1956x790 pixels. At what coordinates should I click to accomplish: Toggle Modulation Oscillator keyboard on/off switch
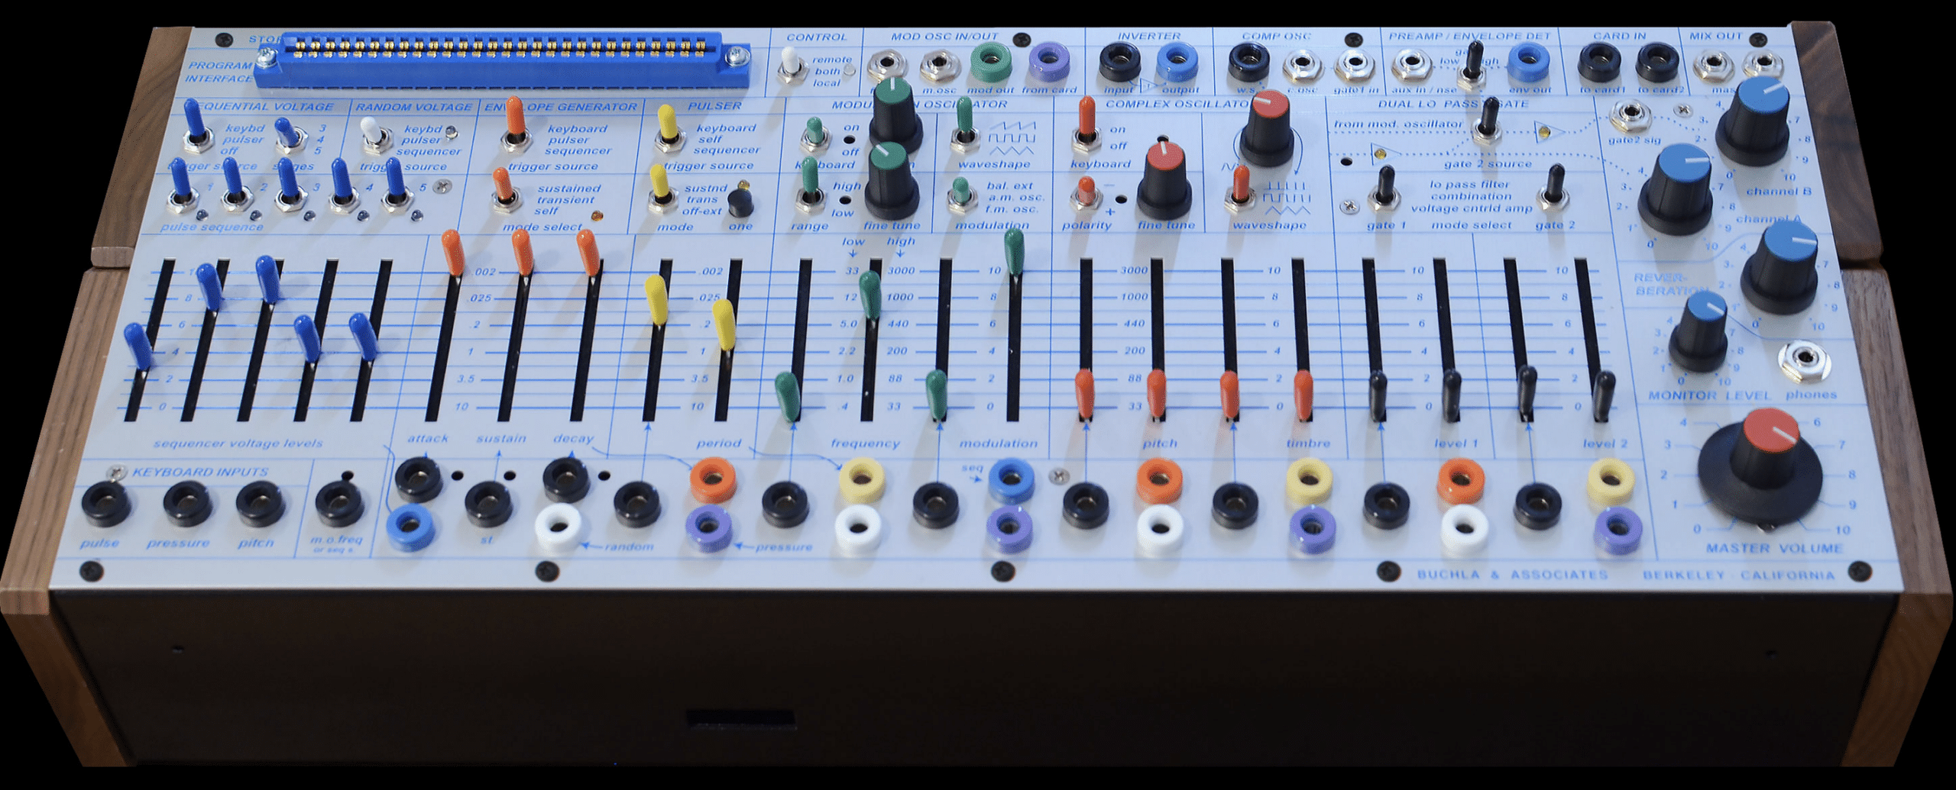pos(814,135)
